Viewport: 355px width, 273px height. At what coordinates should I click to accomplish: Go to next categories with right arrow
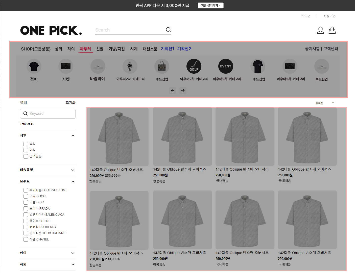click(x=183, y=90)
